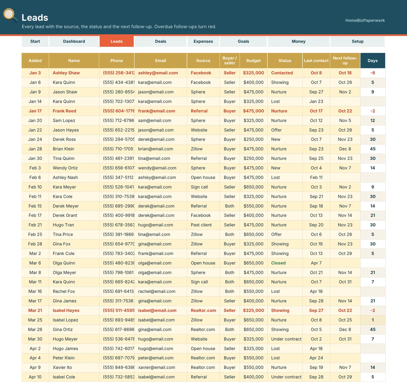Click the added date cell 'Mar 30'

(35, 339)
